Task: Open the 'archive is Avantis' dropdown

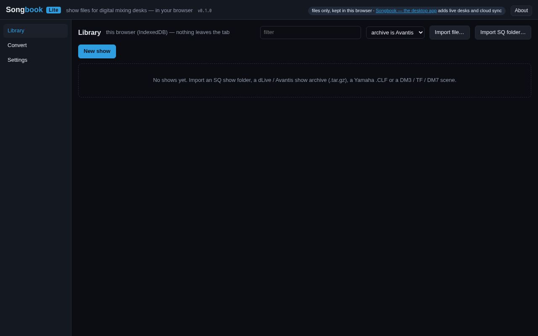Action: click(395, 32)
